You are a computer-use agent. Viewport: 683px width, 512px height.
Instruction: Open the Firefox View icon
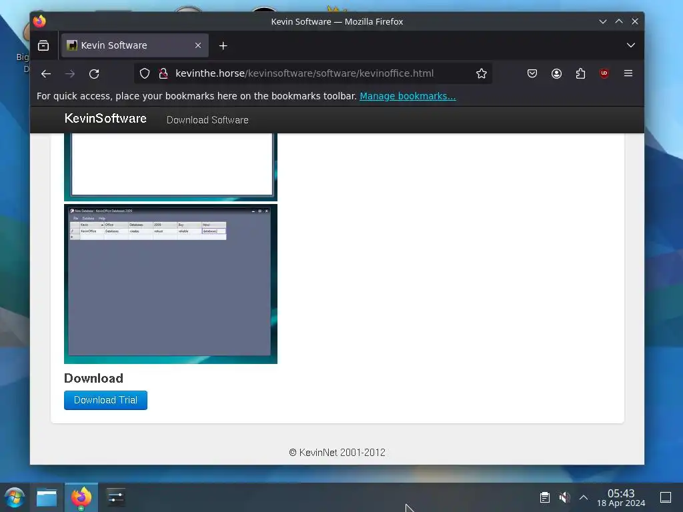(43, 45)
